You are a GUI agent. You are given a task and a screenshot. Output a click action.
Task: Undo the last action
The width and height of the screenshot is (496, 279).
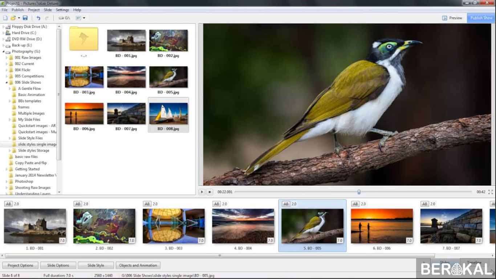(38, 18)
